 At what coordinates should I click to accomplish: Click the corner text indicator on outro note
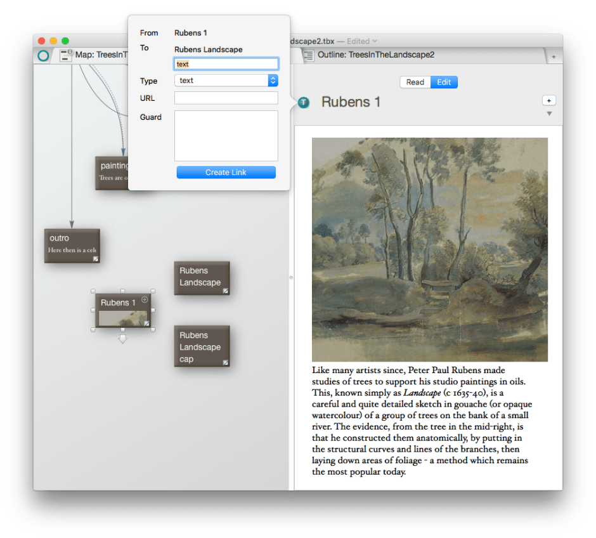pyautogui.click(x=96, y=259)
